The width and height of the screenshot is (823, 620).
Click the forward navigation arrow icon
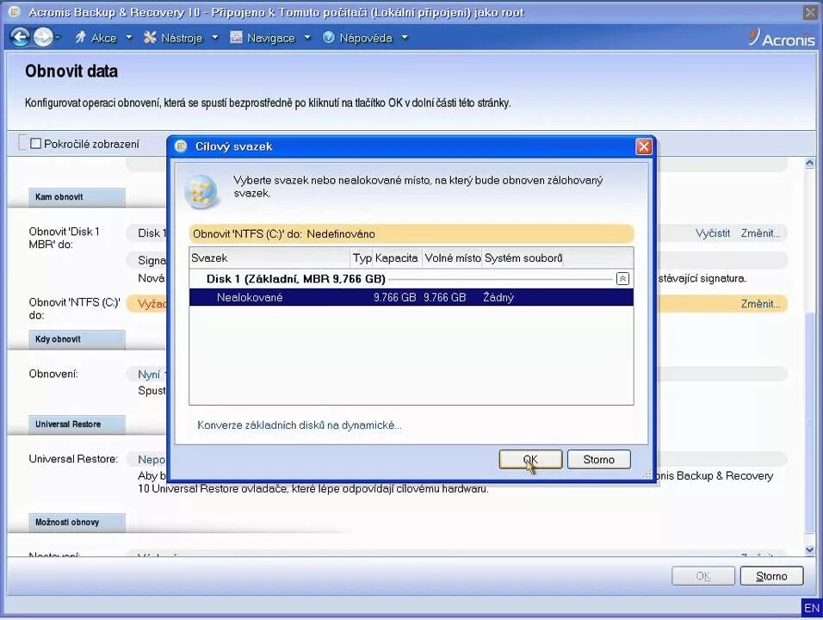point(43,37)
